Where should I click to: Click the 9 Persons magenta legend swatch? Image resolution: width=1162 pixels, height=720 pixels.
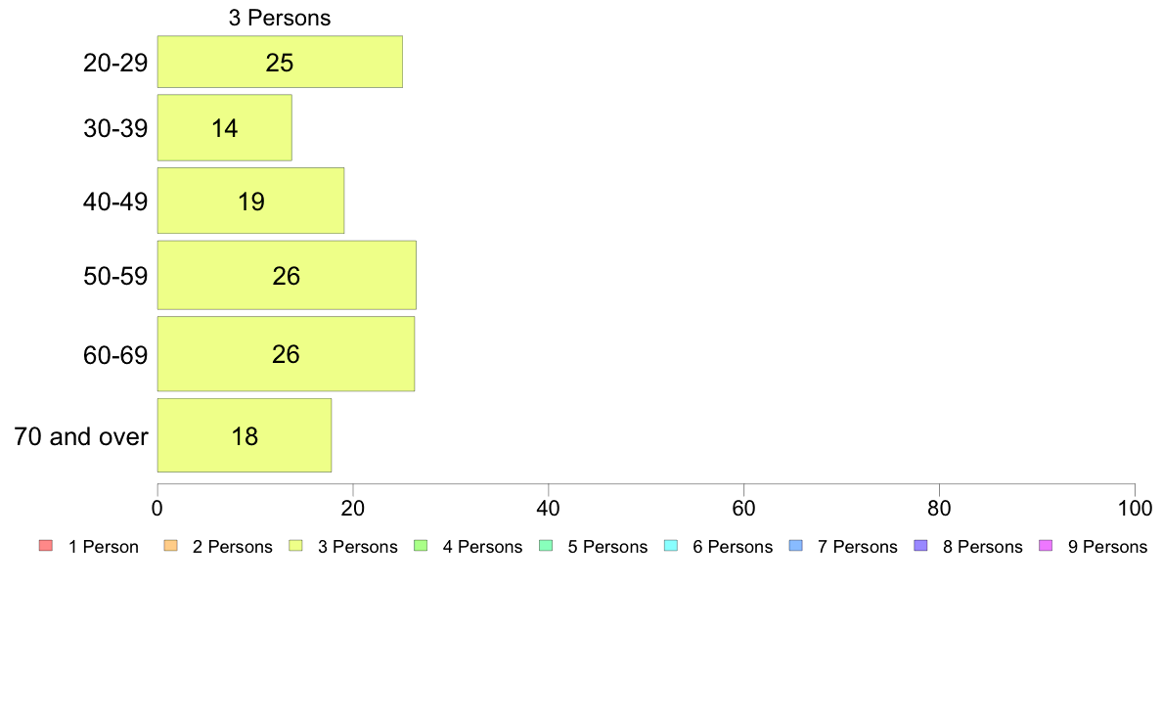tap(1046, 547)
